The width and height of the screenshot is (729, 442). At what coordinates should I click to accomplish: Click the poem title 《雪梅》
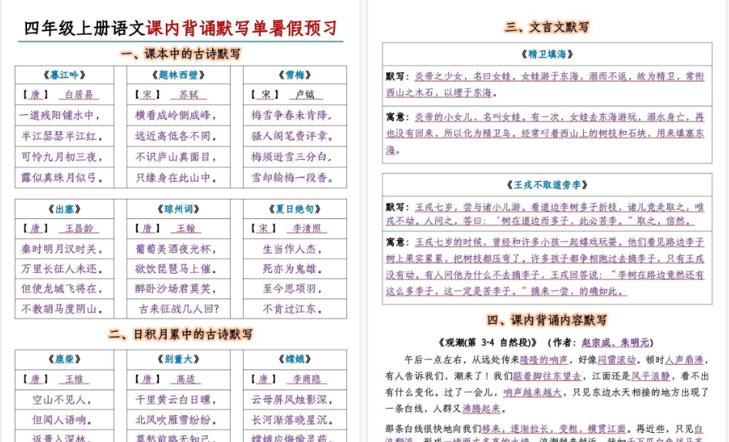(295, 75)
